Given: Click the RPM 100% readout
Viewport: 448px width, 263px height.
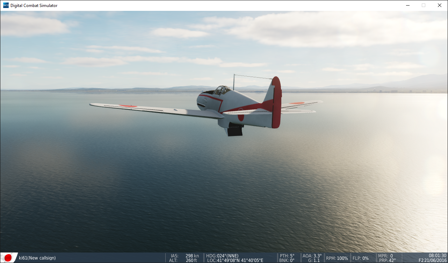Looking at the screenshot, I should [337, 258].
